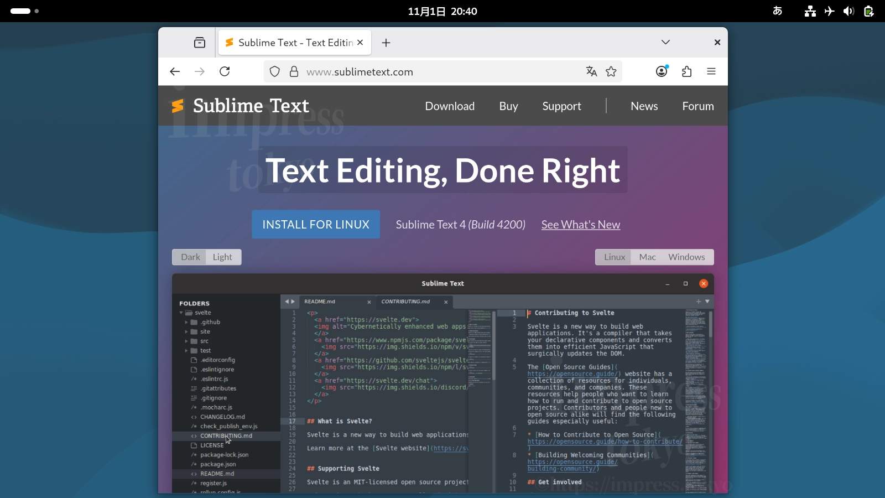The height and width of the screenshot is (498, 885).
Task: Open register.js in the sidebar
Action: pos(214,483)
